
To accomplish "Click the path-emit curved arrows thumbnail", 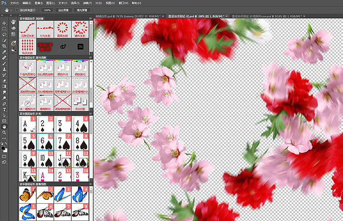I will (28, 29).
